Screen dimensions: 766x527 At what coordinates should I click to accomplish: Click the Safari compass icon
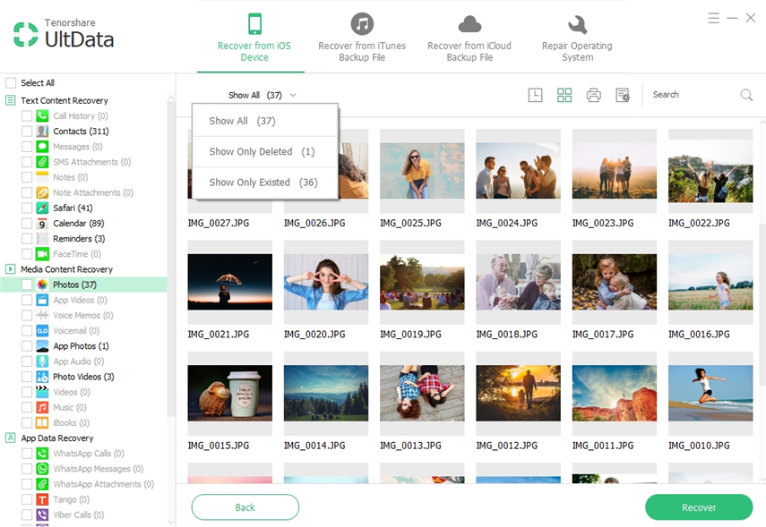point(42,208)
